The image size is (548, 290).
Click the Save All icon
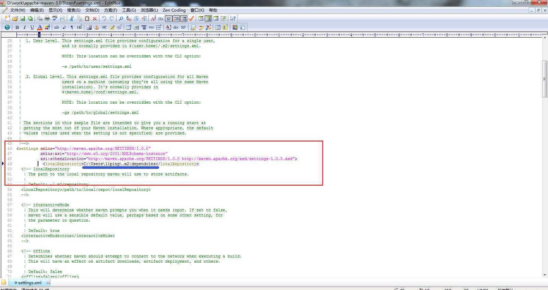click(x=30, y=18)
